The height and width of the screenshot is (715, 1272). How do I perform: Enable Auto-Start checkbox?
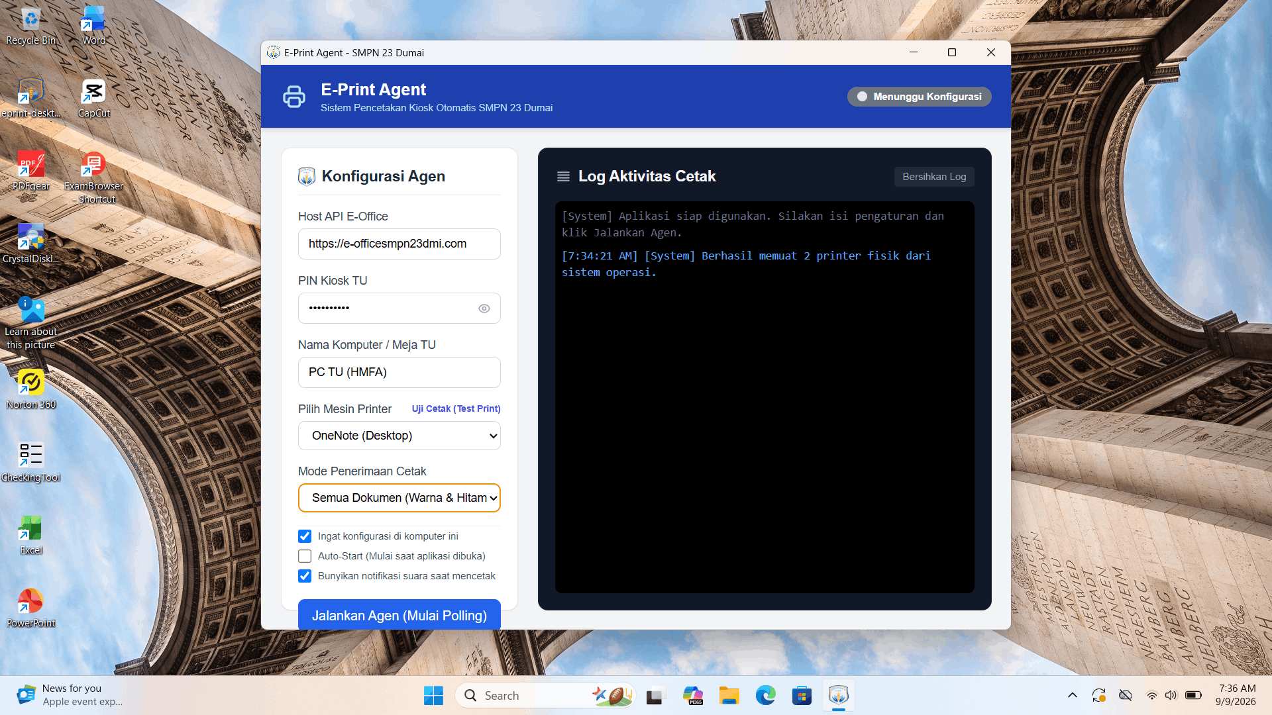pos(305,556)
